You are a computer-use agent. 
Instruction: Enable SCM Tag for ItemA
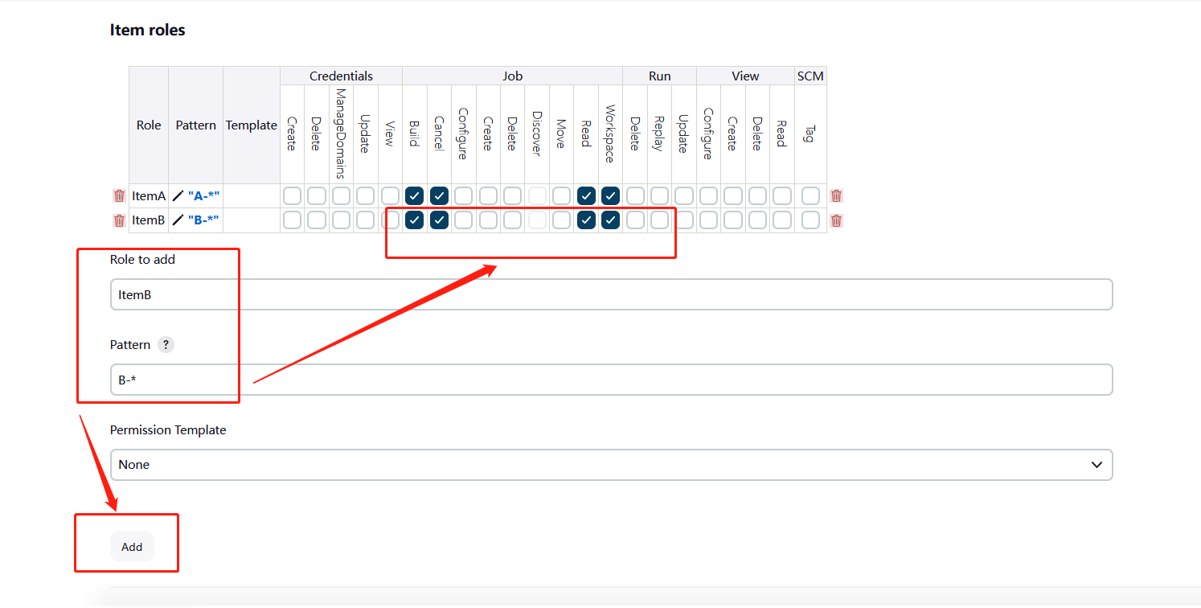810,195
